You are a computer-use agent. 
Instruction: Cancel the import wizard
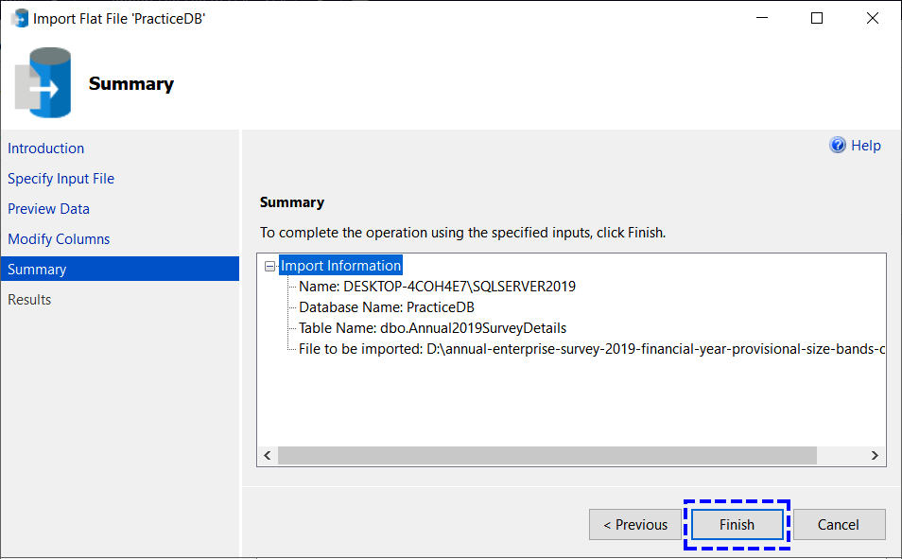point(838,524)
